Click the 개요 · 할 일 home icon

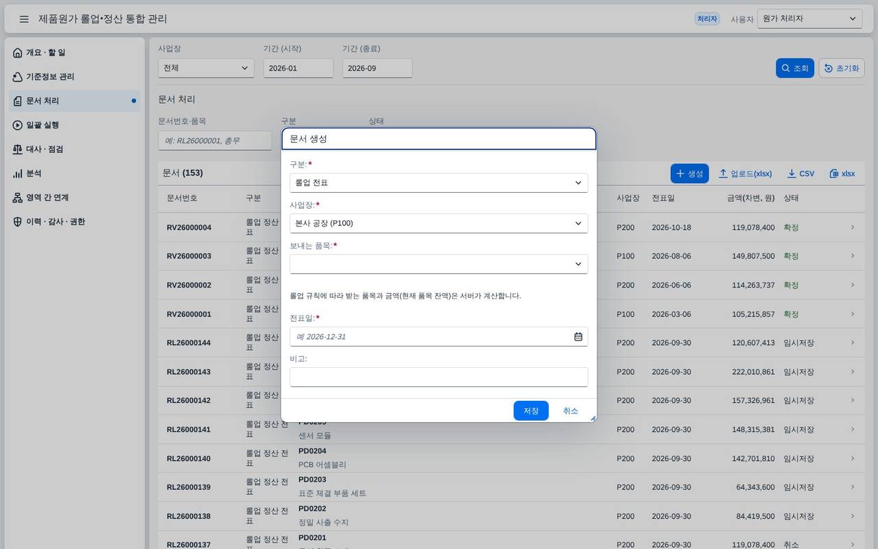click(x=18, y=53)
